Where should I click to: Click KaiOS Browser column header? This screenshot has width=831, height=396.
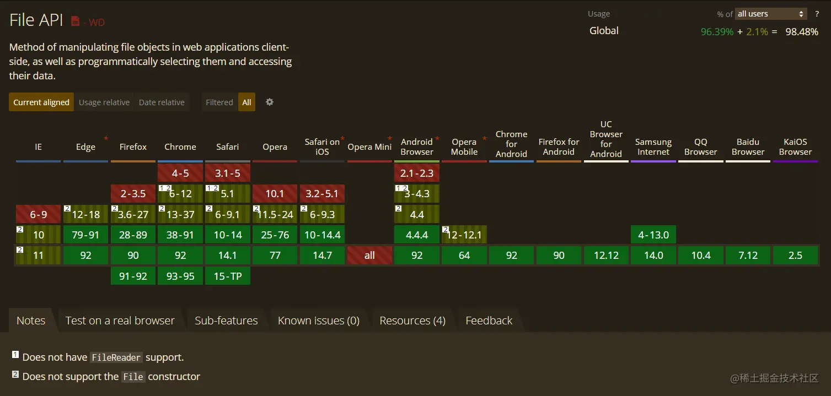(x=795, y=147)
